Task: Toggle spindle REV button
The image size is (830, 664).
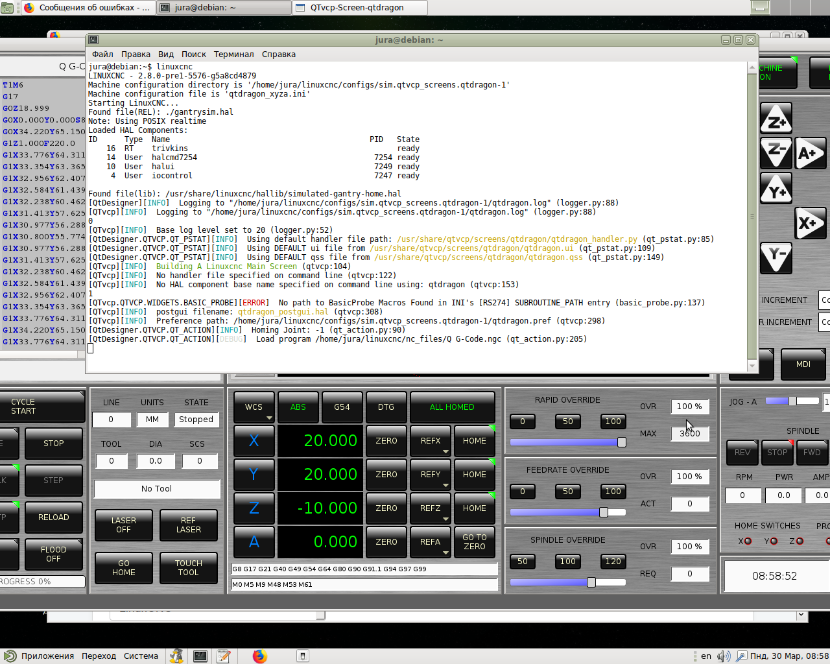Action: (x=742, y=453)
